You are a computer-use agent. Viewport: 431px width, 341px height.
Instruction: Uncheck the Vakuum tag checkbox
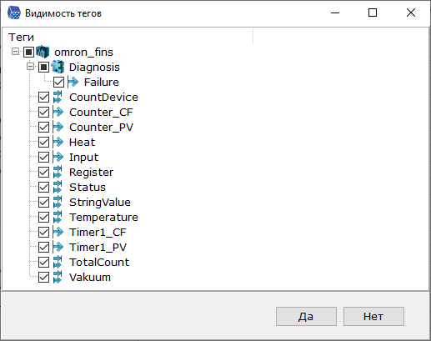(43, 278)
